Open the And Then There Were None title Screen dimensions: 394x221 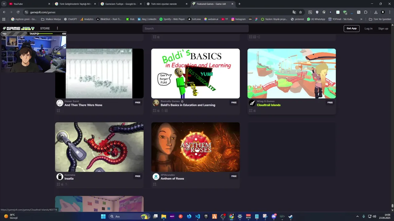pos(83,105)
